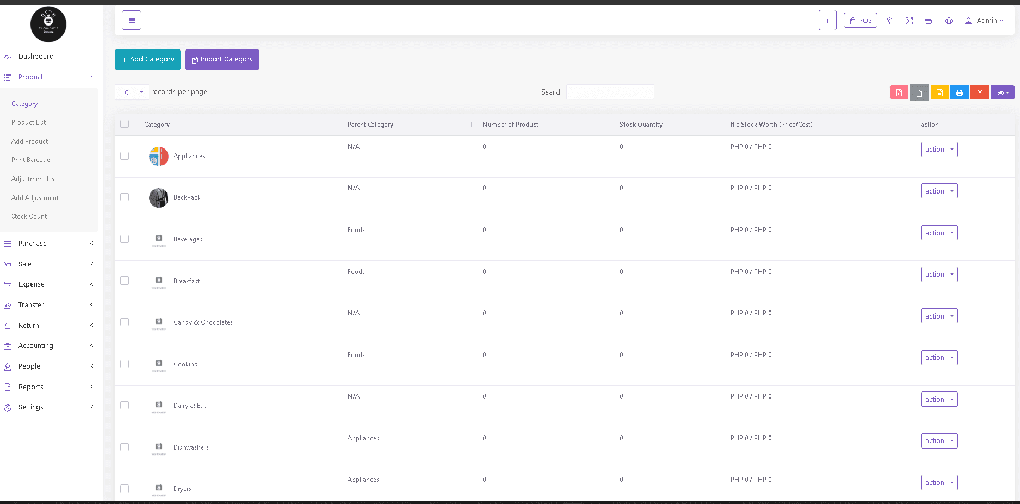Open Print Barcode in the sidebar
Viewport: 1020px width, 504px height.
(x=30, y=160)
